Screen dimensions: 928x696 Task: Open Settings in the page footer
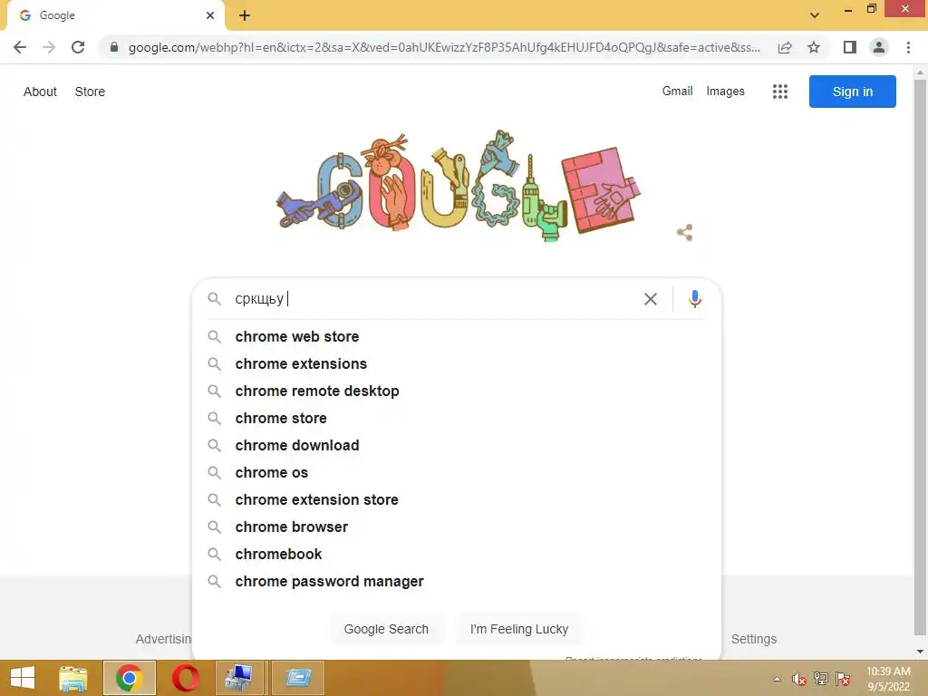pyautogui.click(x=753, y=639)
